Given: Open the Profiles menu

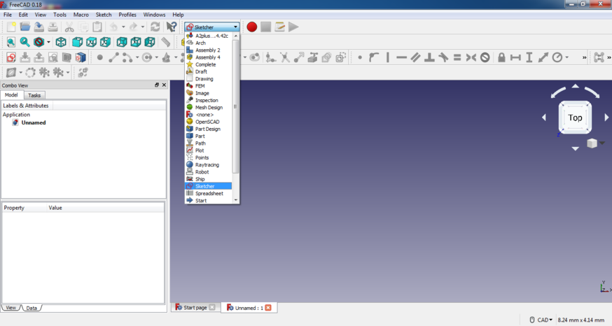Looking at the screenshot, I should (x=127, y=15).
